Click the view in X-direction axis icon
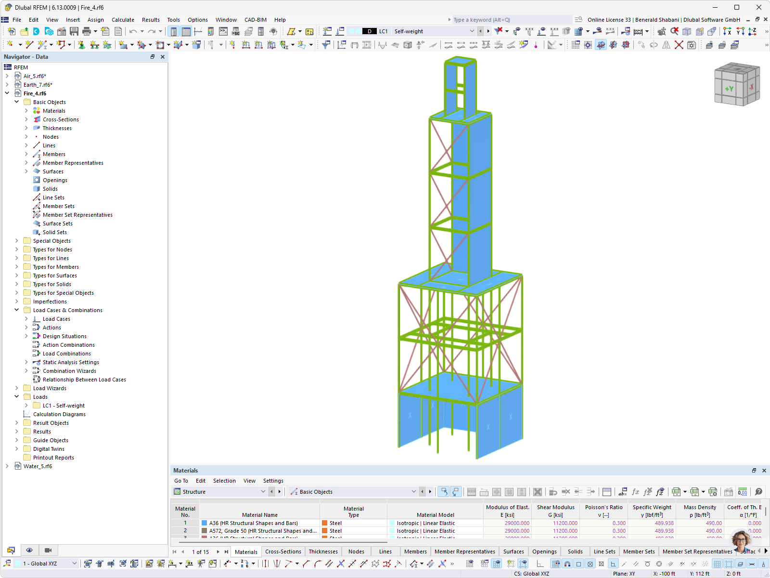 click(727, 31)
